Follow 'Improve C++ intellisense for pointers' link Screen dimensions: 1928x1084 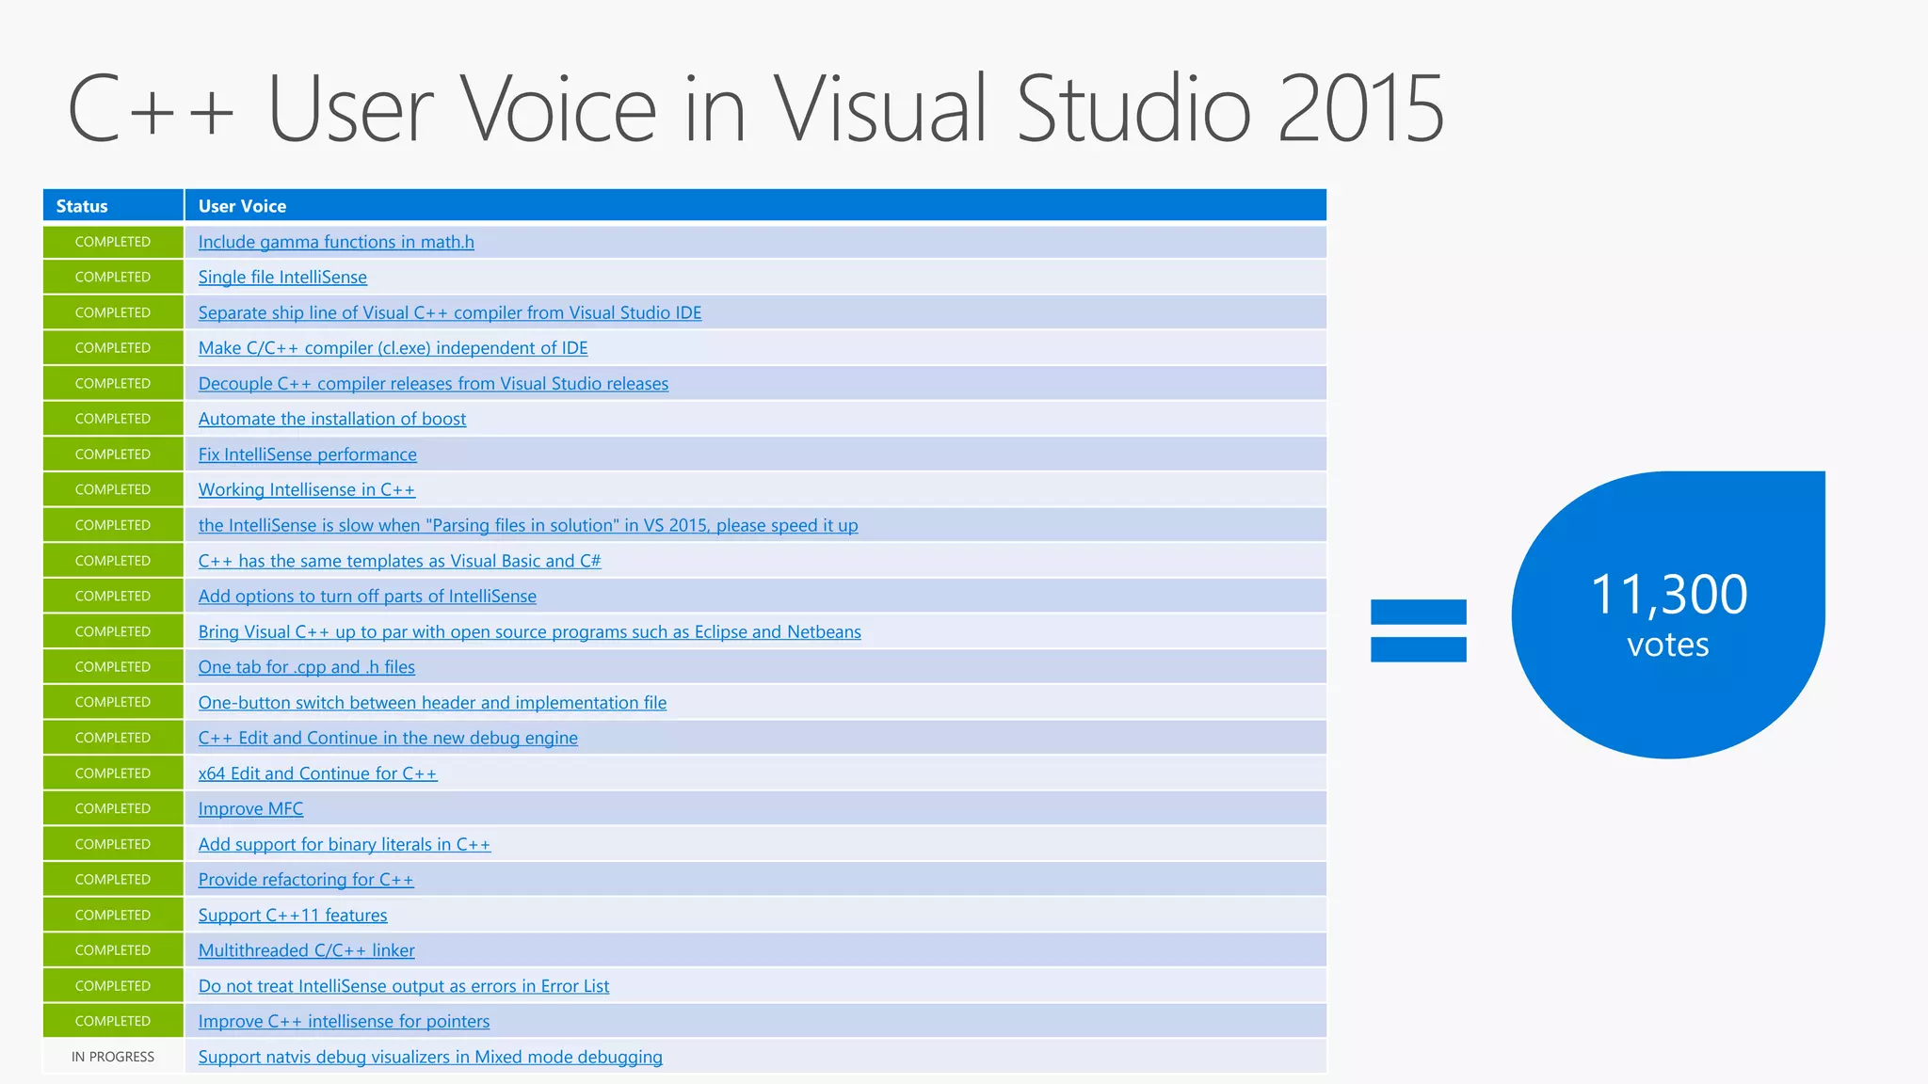click(344, 1021)
